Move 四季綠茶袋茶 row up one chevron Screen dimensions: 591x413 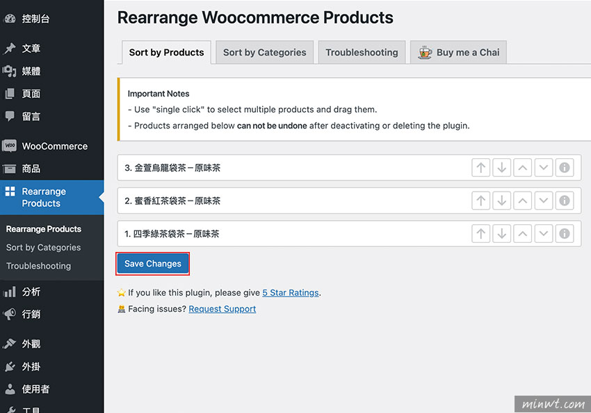[x=522, y=234]
